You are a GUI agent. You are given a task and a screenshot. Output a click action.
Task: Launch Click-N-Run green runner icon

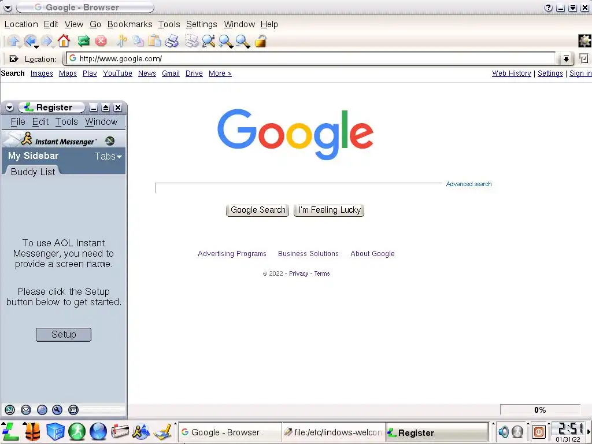pos(77,431)
